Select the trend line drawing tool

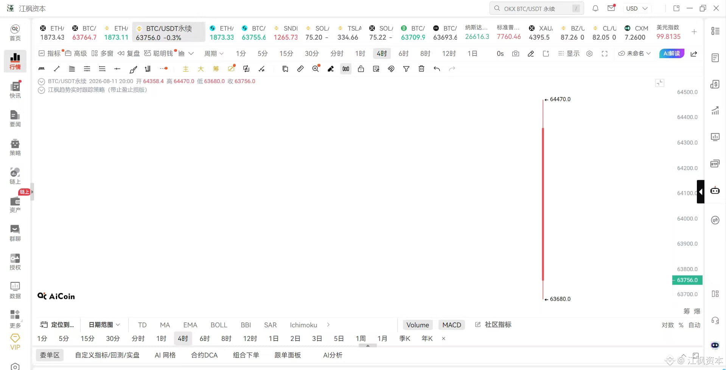point(57,69)
